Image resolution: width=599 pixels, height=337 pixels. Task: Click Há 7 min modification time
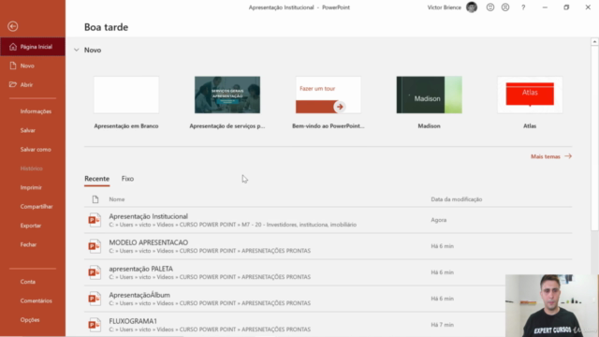pos(443,325)
